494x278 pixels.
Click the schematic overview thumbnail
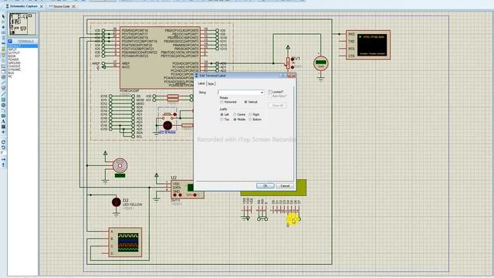pos(22,24)
